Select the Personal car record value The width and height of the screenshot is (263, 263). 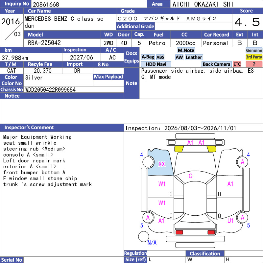click(216, 43)
